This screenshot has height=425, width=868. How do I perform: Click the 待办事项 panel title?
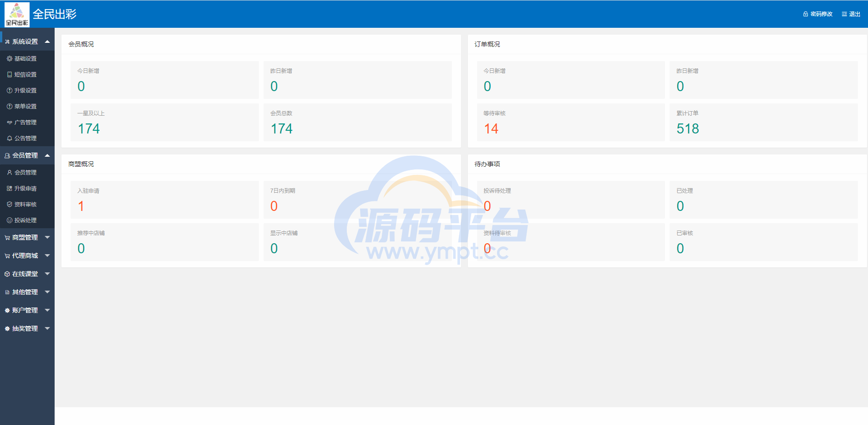click(x=487, y=164)
